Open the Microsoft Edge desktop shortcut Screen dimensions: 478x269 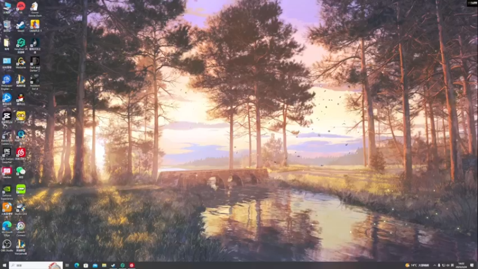(7, 228)
